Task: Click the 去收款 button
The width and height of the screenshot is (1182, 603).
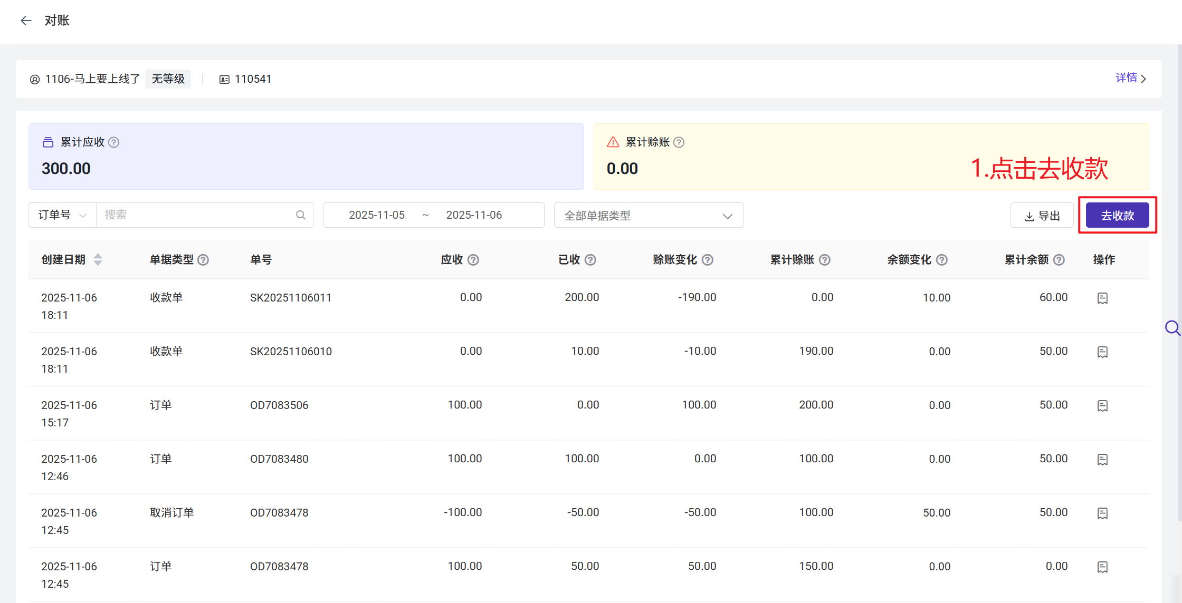Action: pos(1117,216)
